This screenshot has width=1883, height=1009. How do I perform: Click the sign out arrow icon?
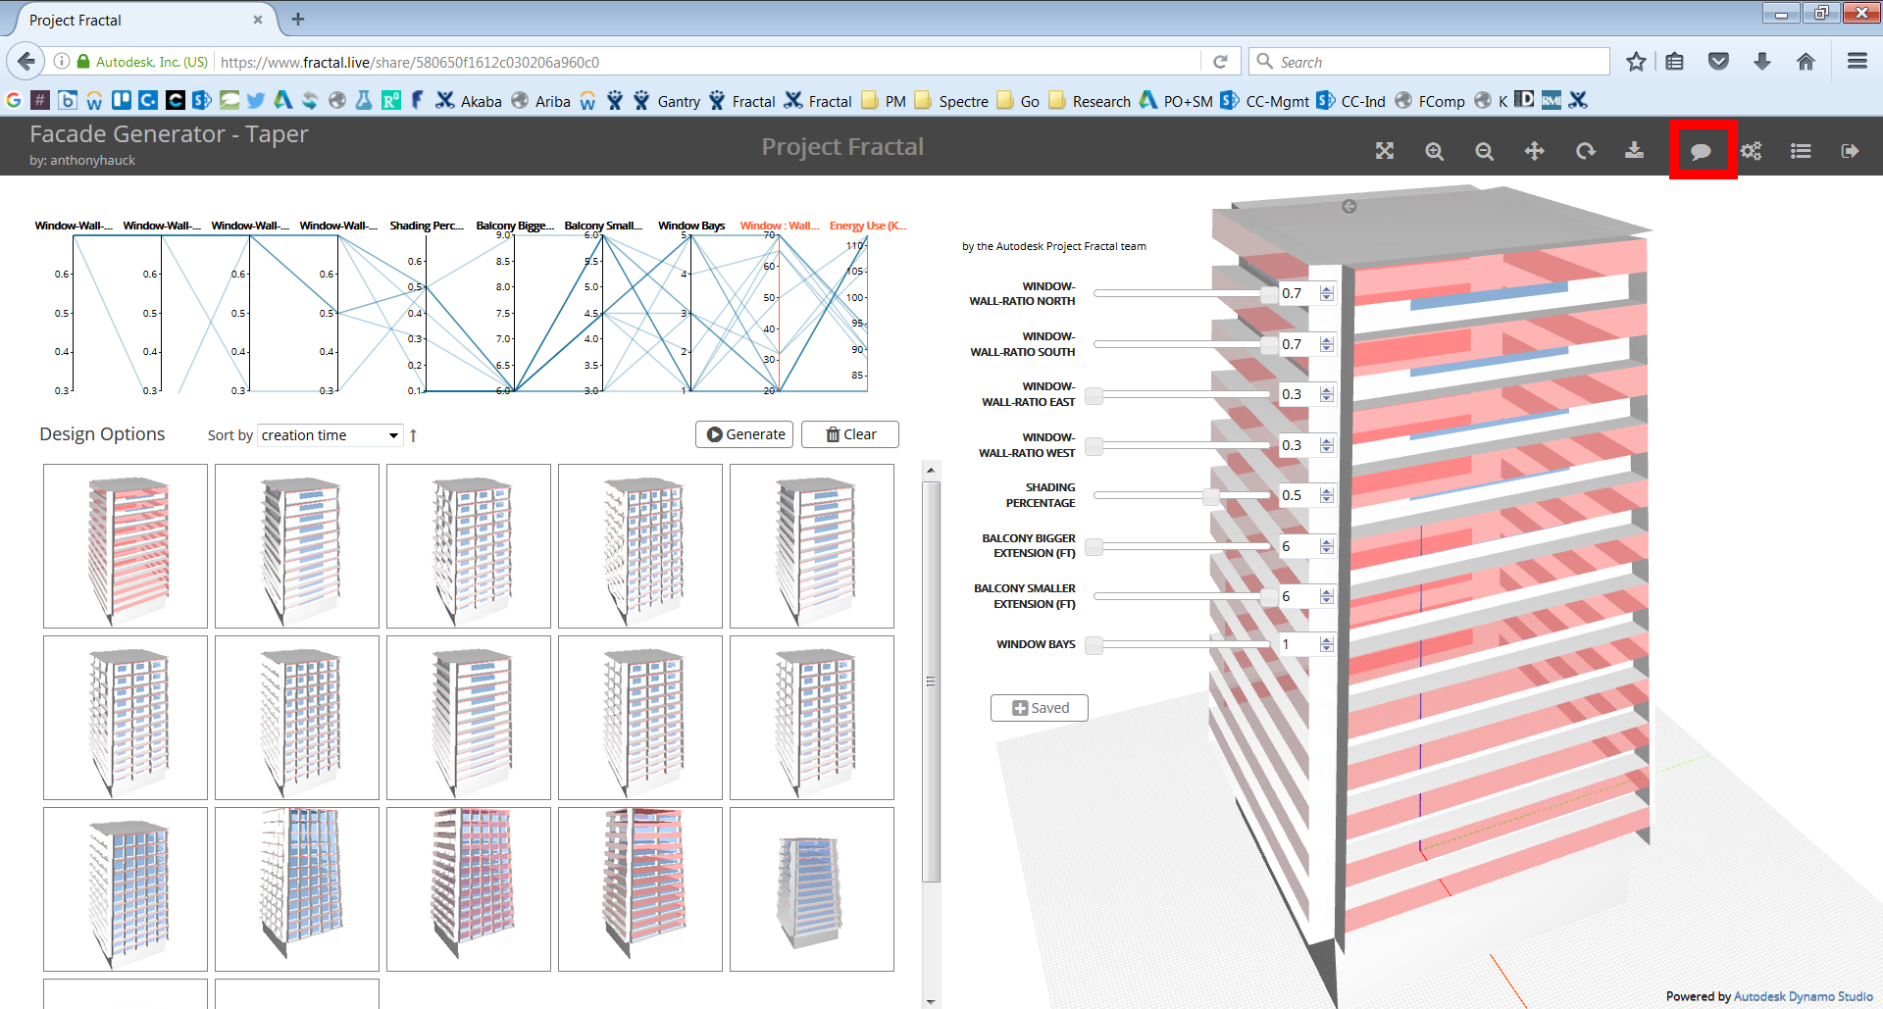click(1850, 151)
